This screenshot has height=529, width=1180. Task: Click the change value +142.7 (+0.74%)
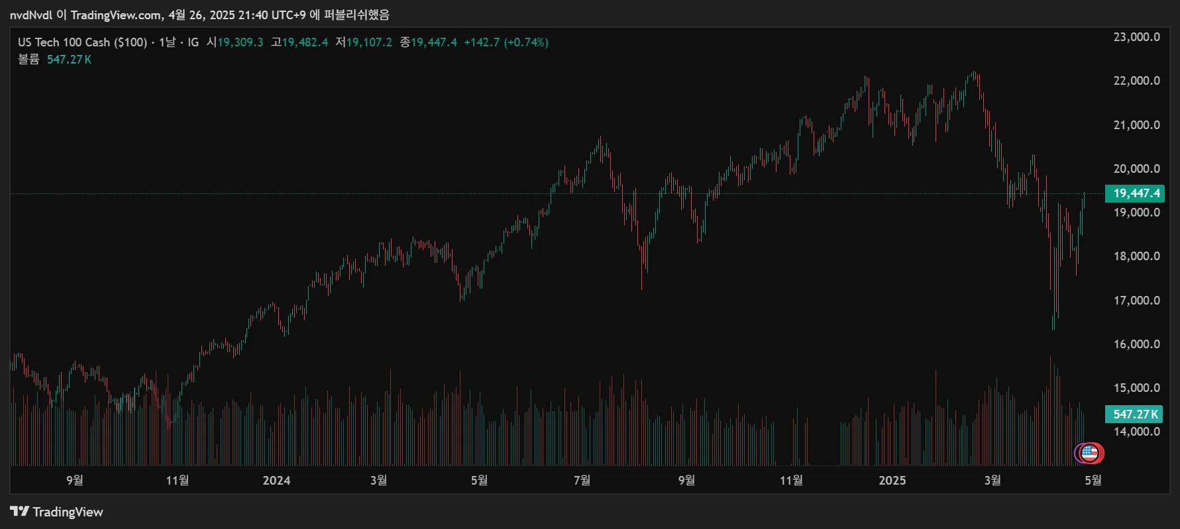(506, 42)
